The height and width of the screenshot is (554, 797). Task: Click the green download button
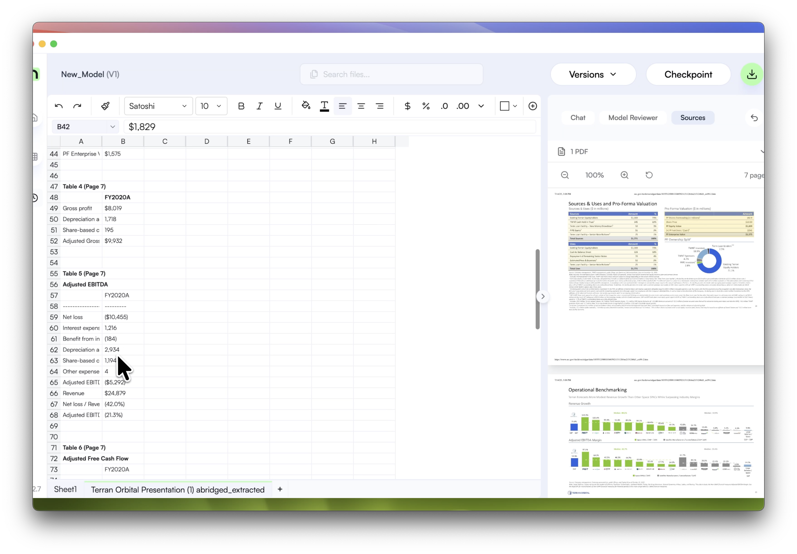pyautogui.click(x=752, y=74)
